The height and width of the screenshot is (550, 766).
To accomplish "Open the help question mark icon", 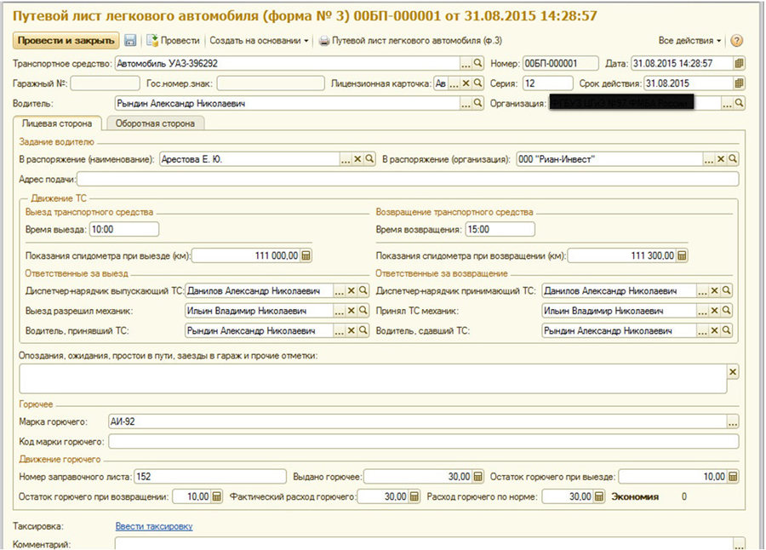I will coord(736,41).
